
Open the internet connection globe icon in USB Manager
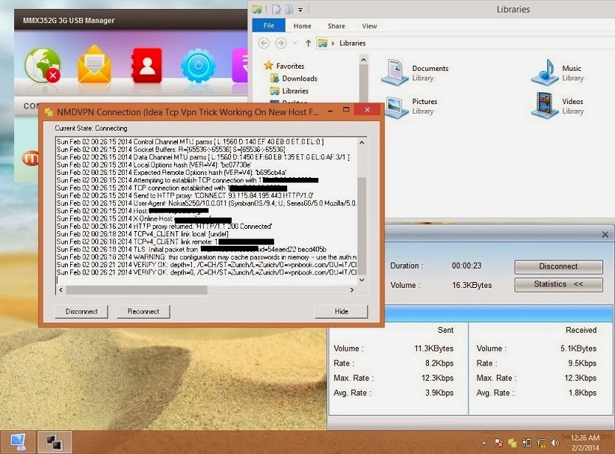coord(43,66)
